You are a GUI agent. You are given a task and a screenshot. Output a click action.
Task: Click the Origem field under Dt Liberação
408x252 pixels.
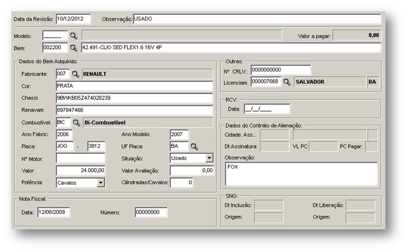360,218
